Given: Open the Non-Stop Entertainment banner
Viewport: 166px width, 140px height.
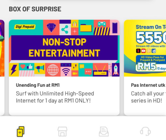Looking at the screenshot, I should (x=64, y=48).
